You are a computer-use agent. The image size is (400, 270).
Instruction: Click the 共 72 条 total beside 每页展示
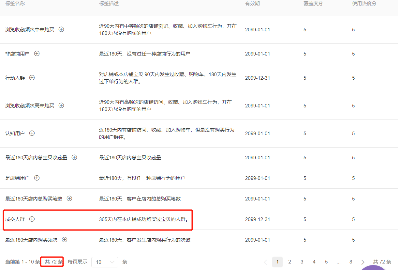point(54,262)
